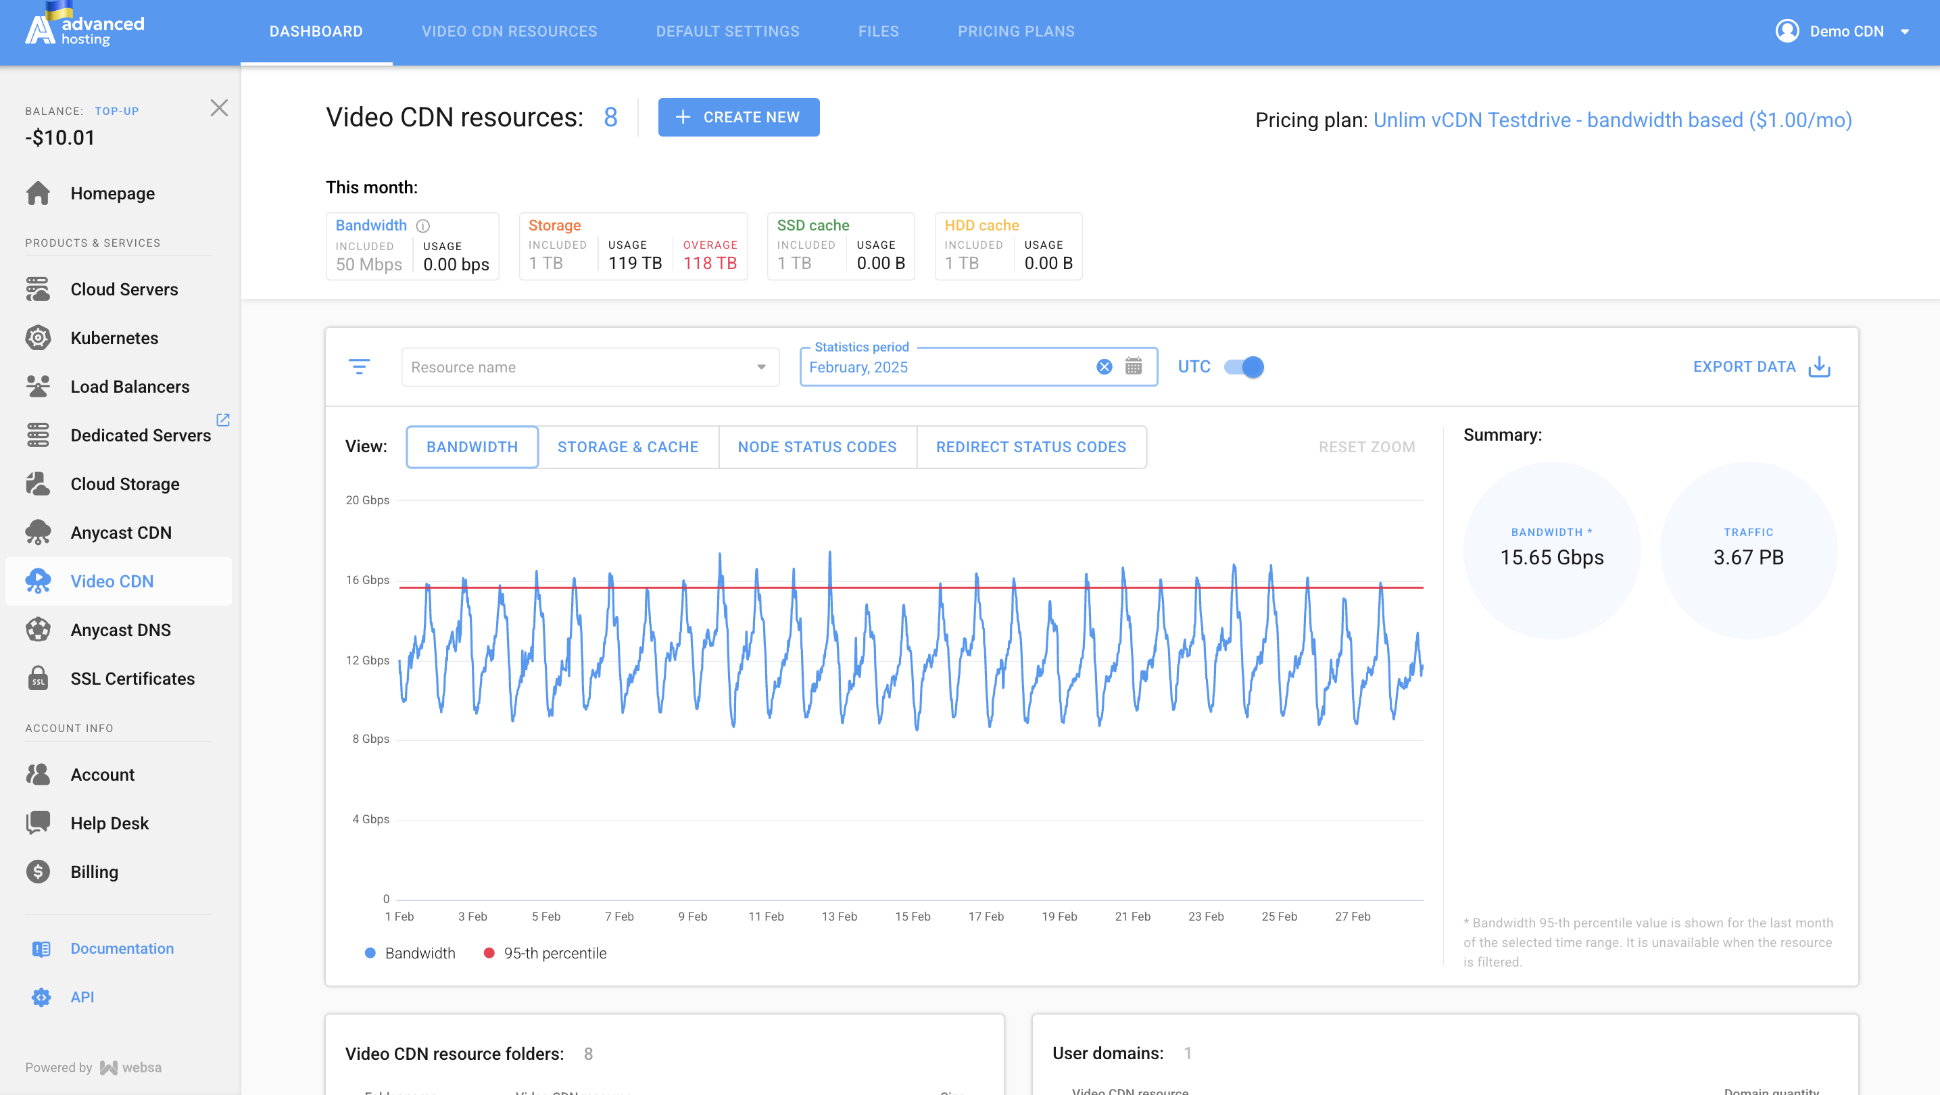The image size is (1940, 1095).
Task: Click the Account people icon
Action: pos(38,774)
